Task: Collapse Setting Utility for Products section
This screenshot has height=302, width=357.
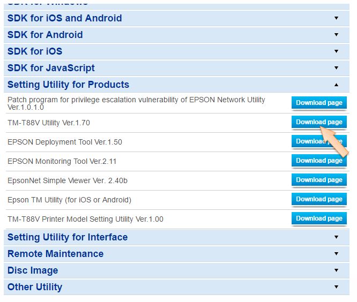Action: (x=336, y=85)
